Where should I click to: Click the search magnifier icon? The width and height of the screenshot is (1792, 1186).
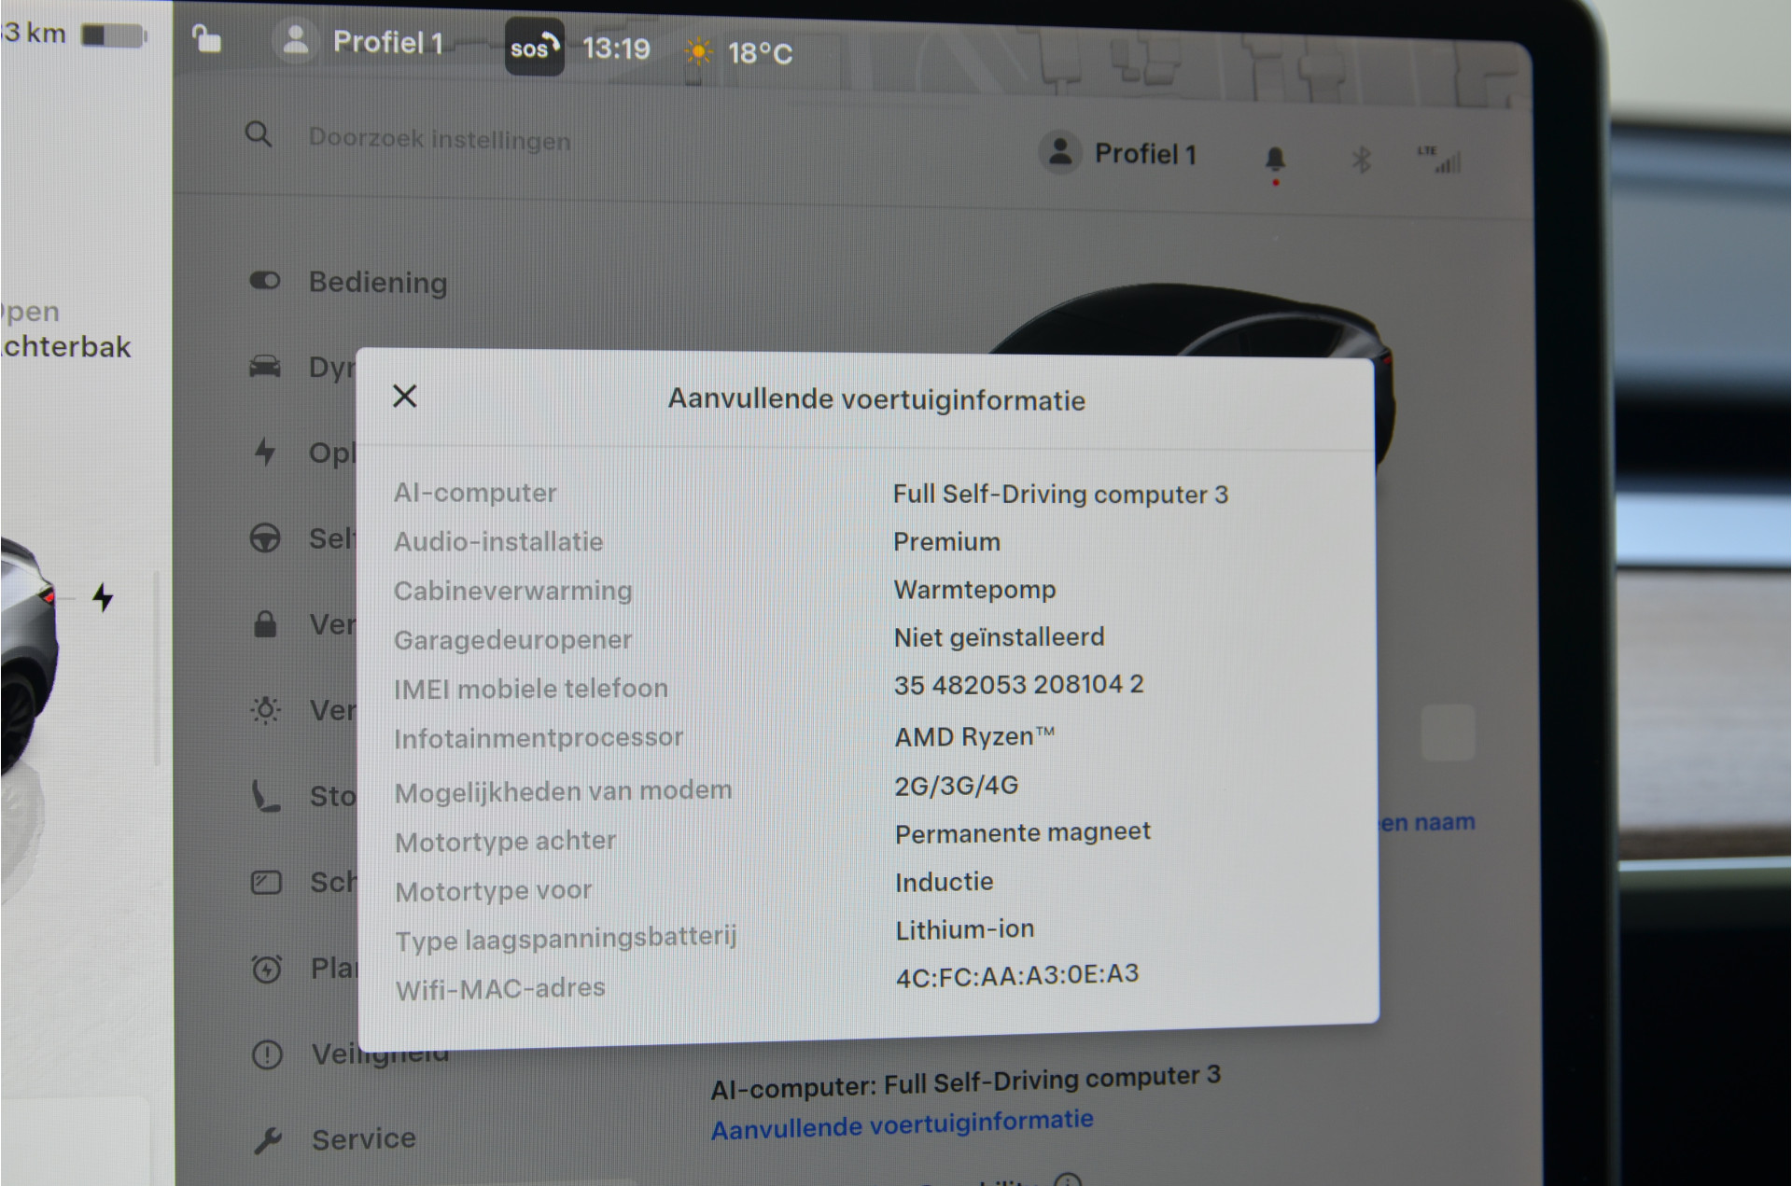(x=259, y=135)
